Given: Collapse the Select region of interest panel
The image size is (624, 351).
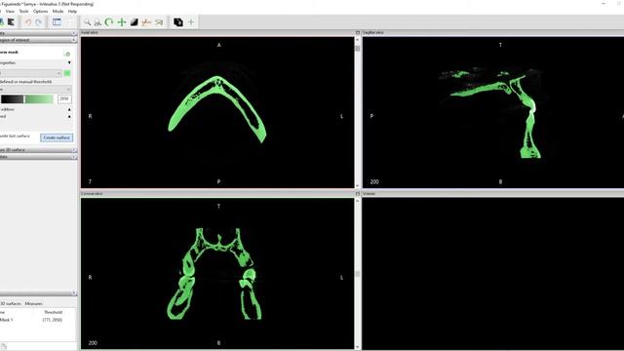Looking at the screenshot, I should pyautogui.click(x=74, y=40).
